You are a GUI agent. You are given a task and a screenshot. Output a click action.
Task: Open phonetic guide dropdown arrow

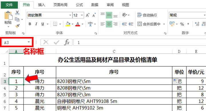(x=95, y=24)
